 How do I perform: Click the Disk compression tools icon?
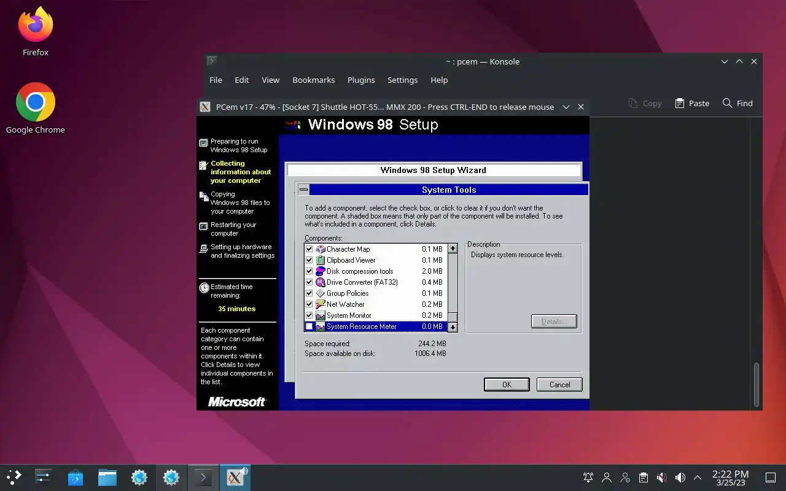point(321,271)
